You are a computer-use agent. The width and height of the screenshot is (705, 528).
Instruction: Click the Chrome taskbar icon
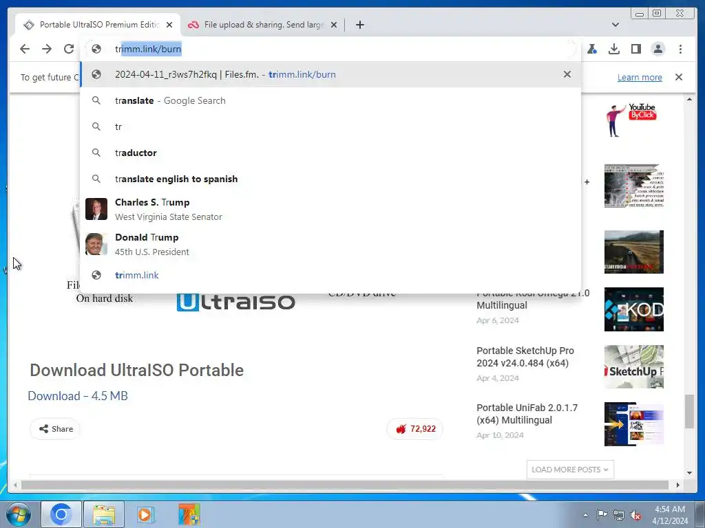pos(61,514)
